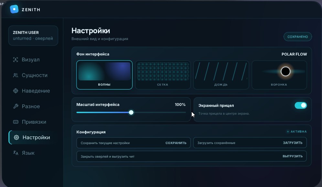
Task: Click the Сохранить button
Action: click(176, 143)
